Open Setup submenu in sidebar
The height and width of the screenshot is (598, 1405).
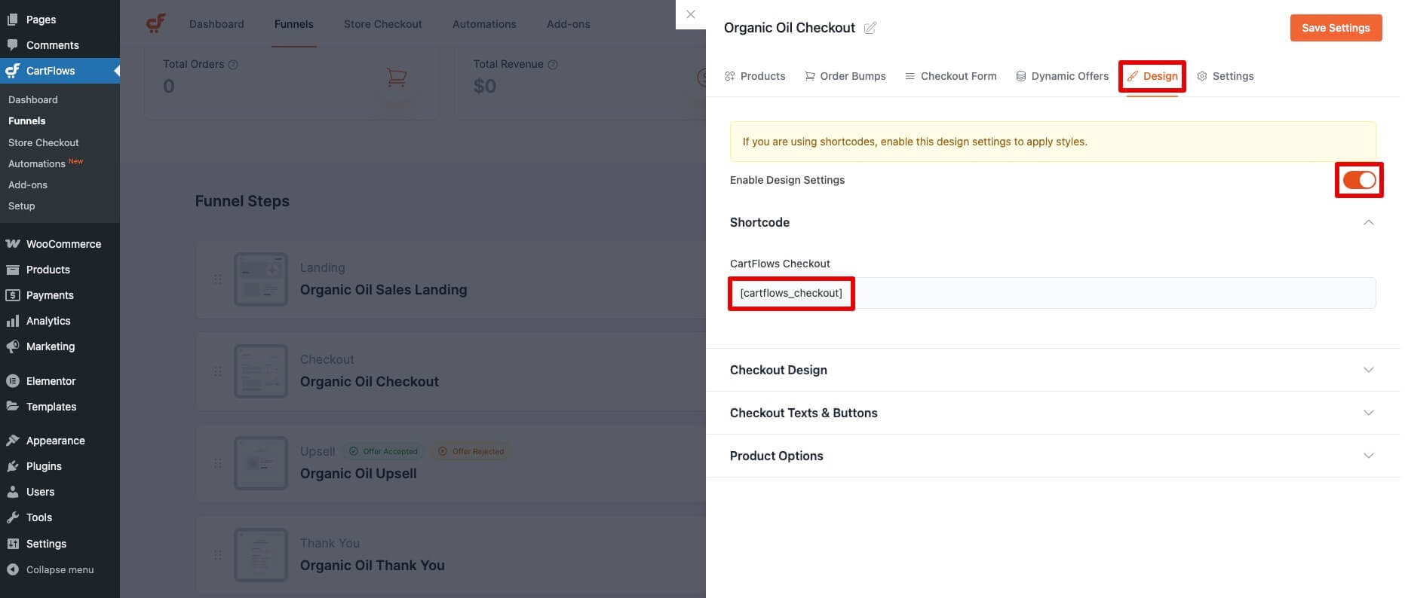21,206
